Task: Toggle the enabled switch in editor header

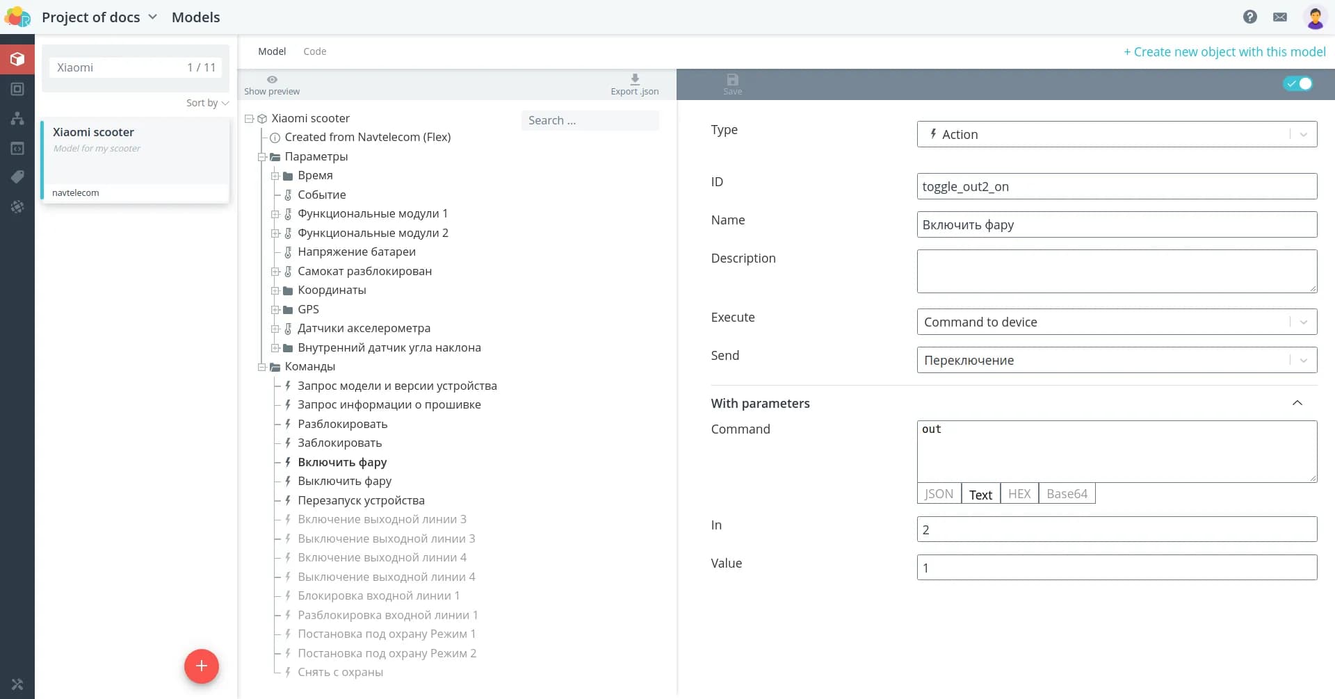Action: click(x=1297, y=83)
